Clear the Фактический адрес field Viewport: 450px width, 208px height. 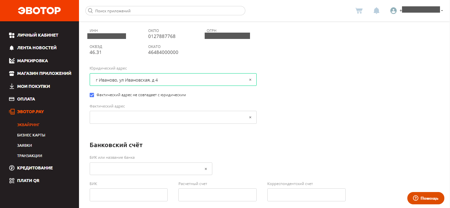(x=250, y=117)
